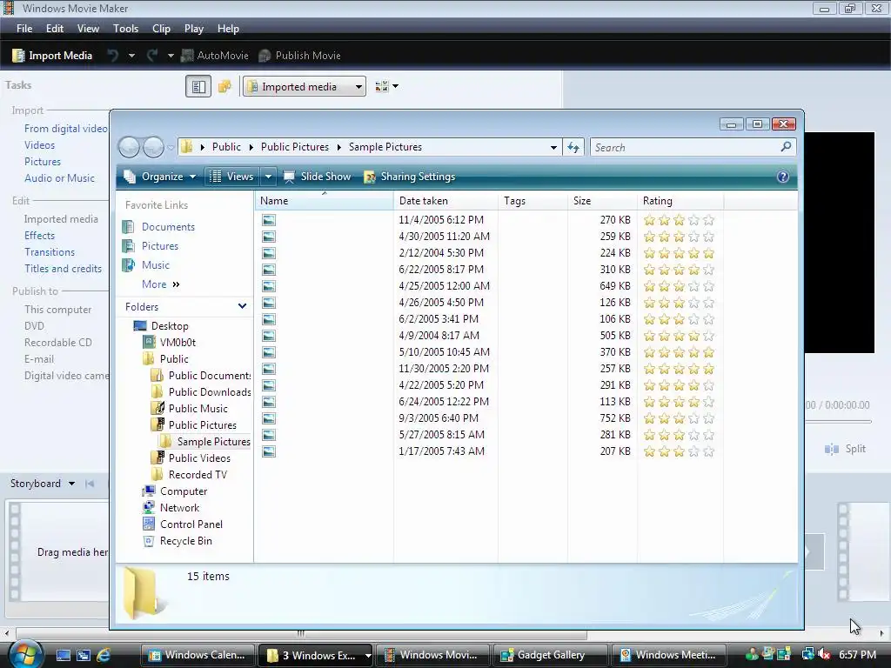The image size is (891, 668).
Task: Click the Windows Start orb
Action: tap(25, 654)
